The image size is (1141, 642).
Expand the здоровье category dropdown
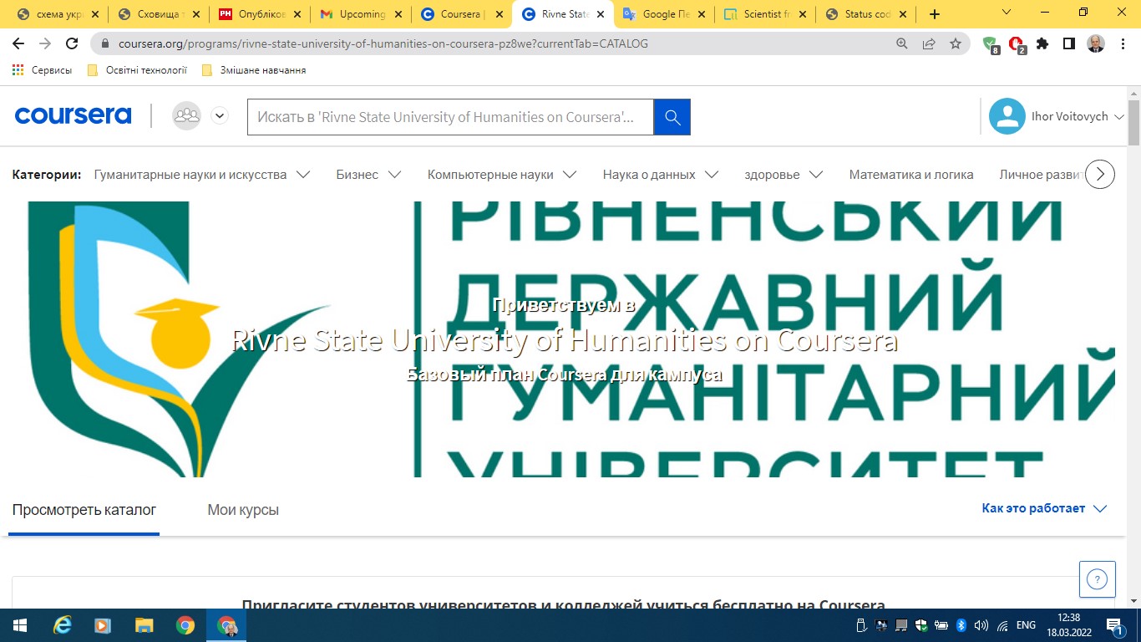(783, 175)
